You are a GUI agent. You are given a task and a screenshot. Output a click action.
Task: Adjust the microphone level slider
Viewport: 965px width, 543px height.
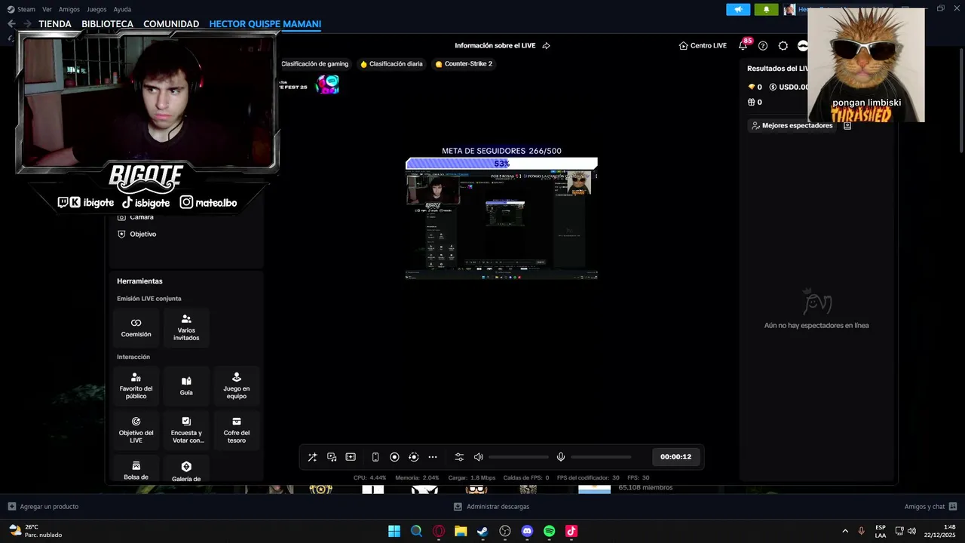[601, 457]
